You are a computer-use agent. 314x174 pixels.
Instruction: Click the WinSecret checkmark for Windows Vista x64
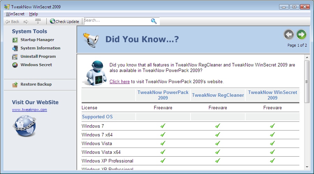(272, 152)
